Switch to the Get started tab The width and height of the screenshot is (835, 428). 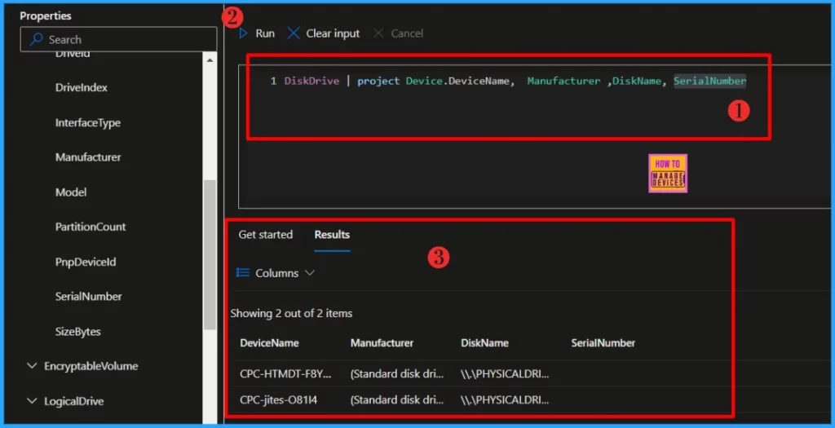pyautogui.click(x=266, y=235)
